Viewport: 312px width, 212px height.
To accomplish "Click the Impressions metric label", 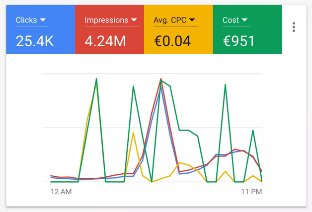I will [x=106, y=20].
